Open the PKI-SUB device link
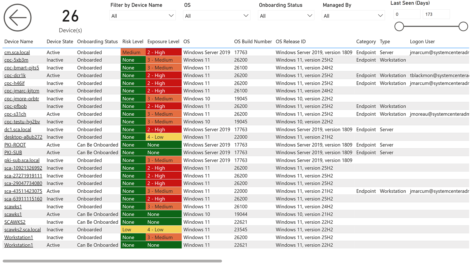 [13, 153]
